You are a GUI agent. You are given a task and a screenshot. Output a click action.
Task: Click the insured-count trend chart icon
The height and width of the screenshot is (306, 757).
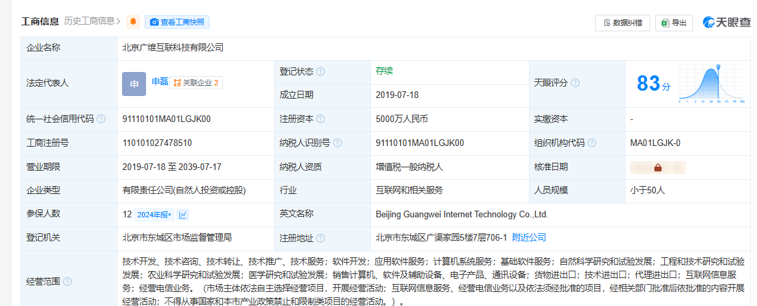coord(183,215)
